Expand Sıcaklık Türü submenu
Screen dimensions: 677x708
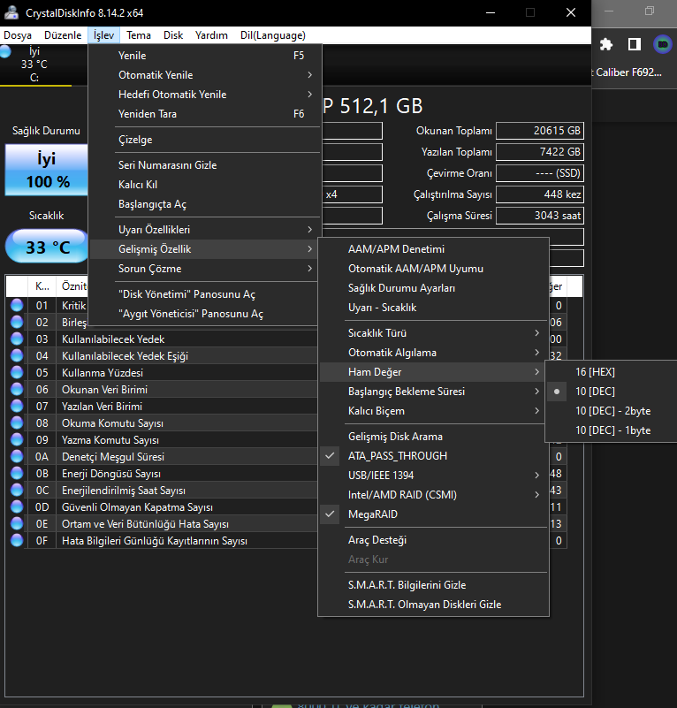pos(434,333)
